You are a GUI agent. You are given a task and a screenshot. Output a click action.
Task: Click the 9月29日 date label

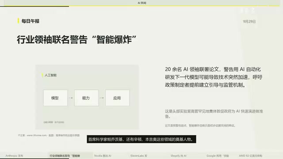coord(249,22)
